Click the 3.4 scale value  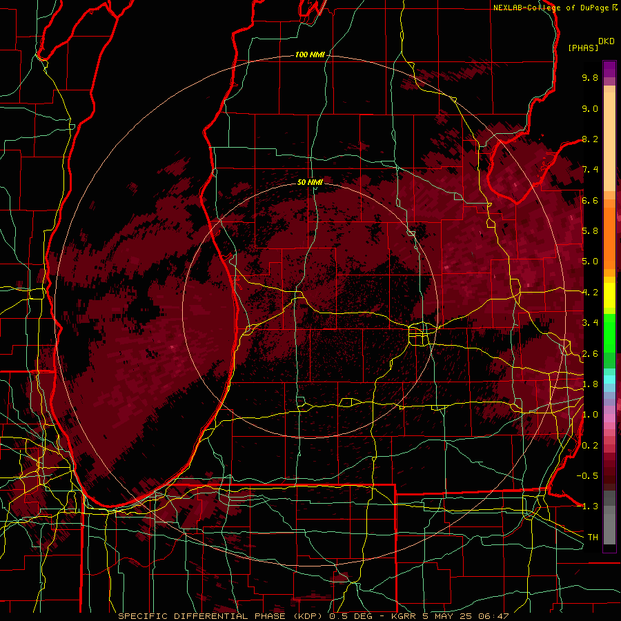[590, 323]
